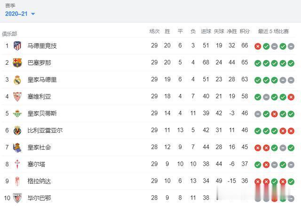This screenshot has width=301, height=206.
Task: Click the Atlético Madrid club crest
Action: coord(17,46)
